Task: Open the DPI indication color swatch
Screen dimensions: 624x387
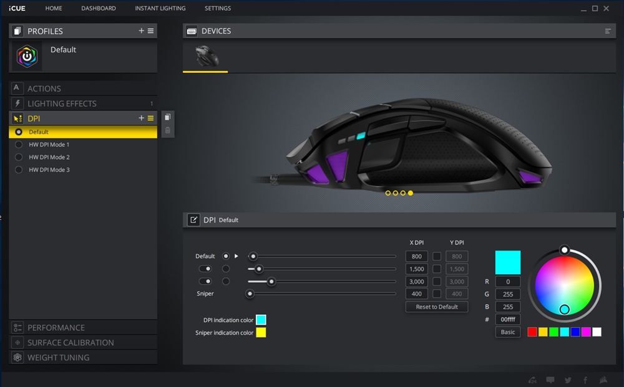Action: (x=261, y=320)
